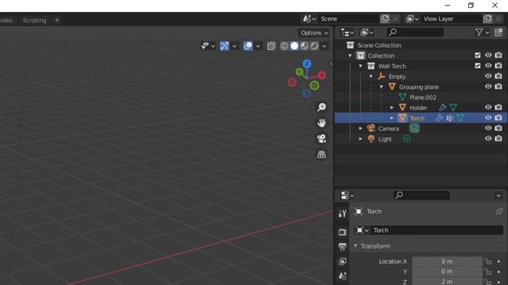Click the pan view hand icon
The height and width of the screenshot is (285, 508).
click(x=321, y=123)
